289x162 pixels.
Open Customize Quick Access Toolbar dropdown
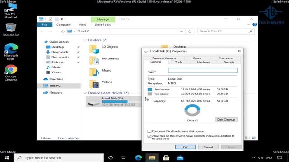[62, 19]
